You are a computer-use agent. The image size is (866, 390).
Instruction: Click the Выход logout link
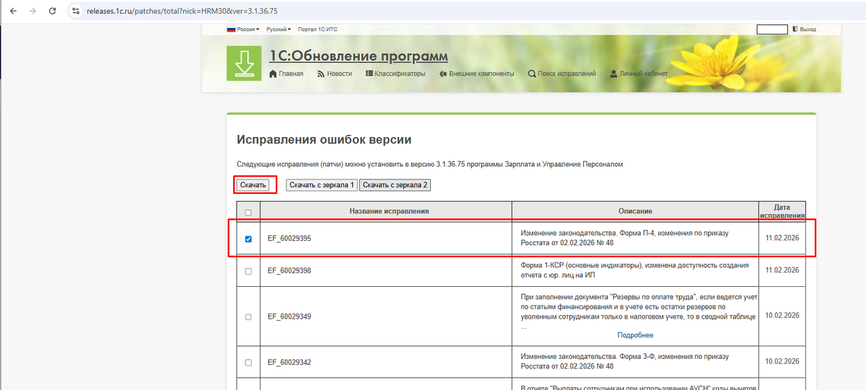coord(804,30)
